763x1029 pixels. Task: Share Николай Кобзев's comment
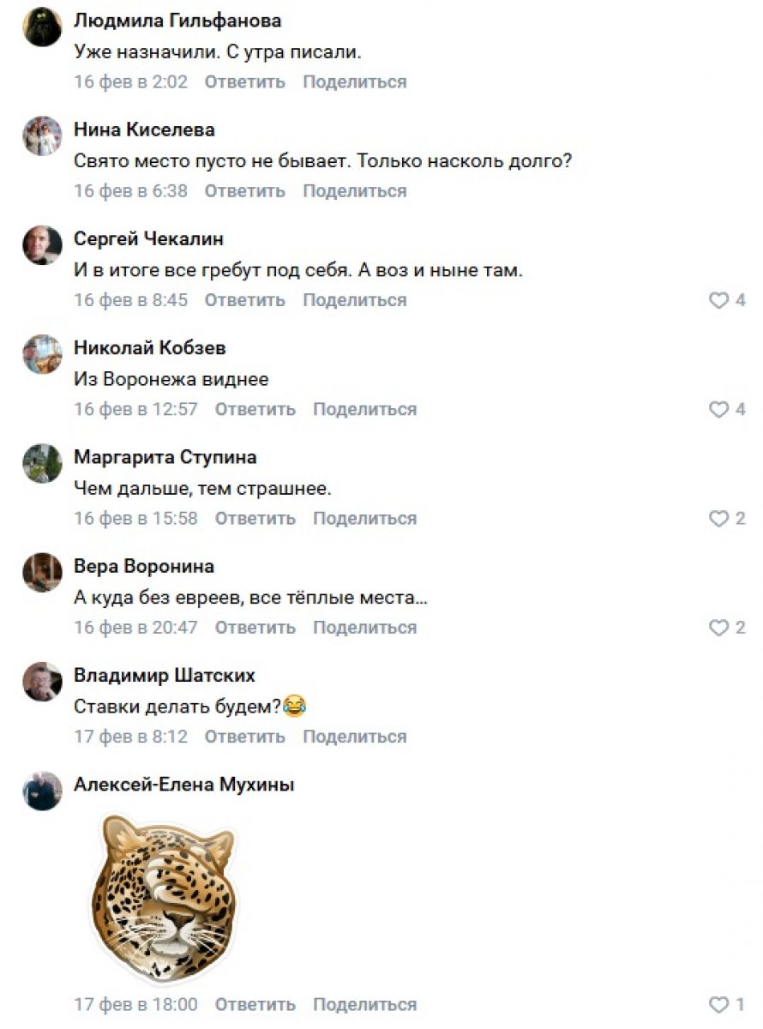coord(364,409)
